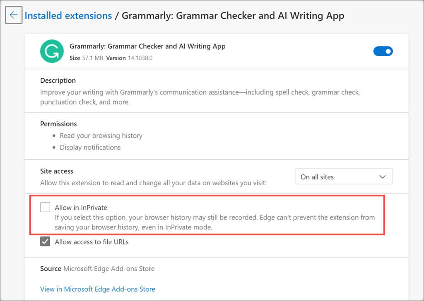
Task: Open the On all sites dropdown
Action: click(x=344, y=177)
